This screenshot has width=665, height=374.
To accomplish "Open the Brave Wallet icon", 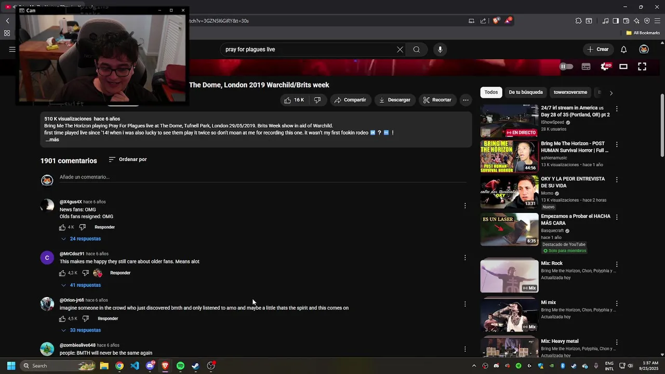I will click(x=626, y=21).
